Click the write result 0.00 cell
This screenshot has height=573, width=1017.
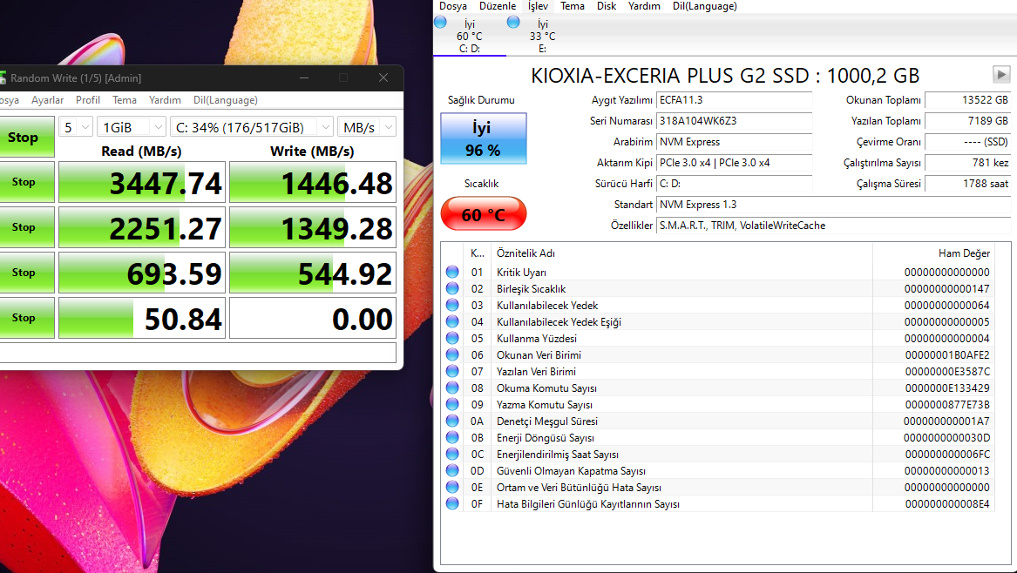313,318
